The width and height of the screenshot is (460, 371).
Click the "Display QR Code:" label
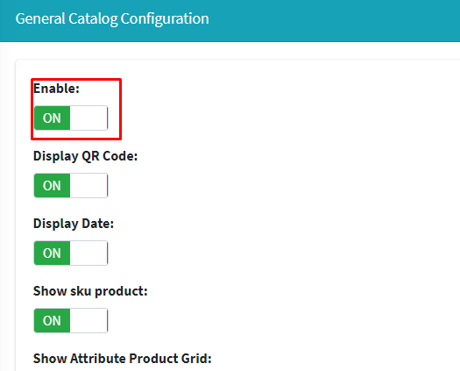point(85,156)
